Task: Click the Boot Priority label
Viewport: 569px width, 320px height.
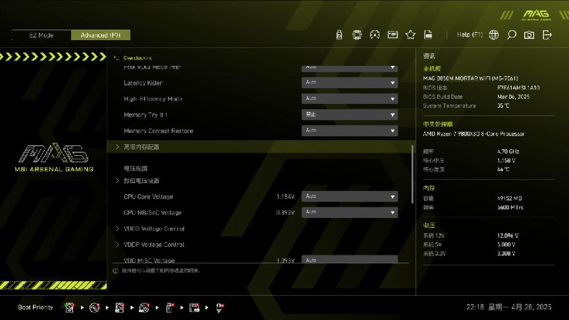Action: tap(36, 307)
